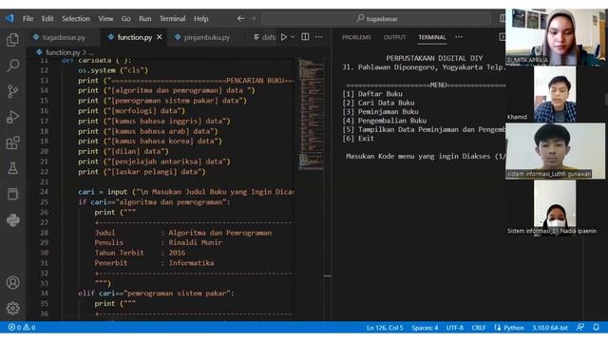Open the Testing flask view
The height and width of the screenshot is (342, 608).
pos(12,168)
